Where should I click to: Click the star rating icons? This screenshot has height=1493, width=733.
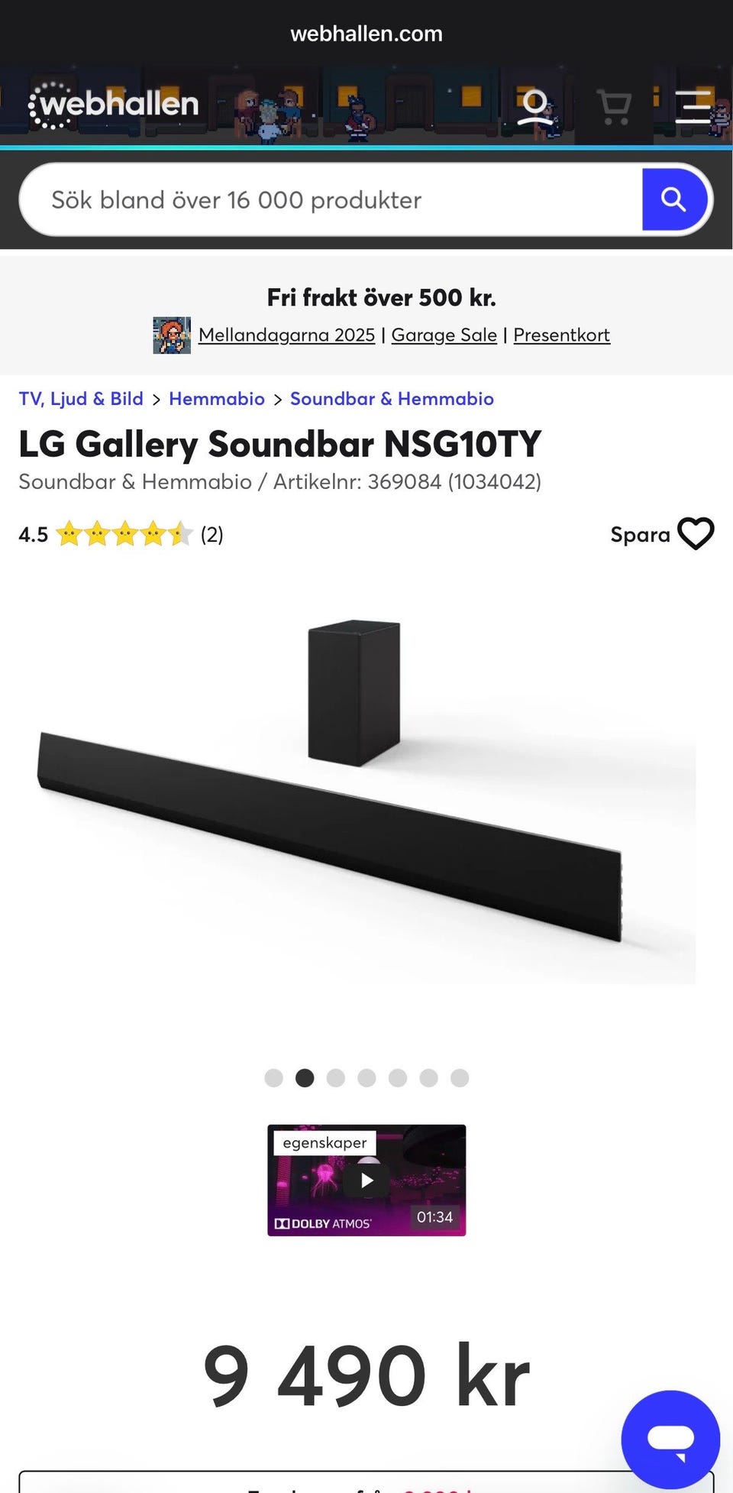tap(124, 534)
